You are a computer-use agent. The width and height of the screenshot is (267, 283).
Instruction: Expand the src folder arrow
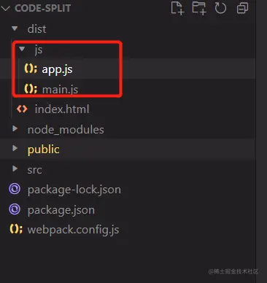point(15,168)
